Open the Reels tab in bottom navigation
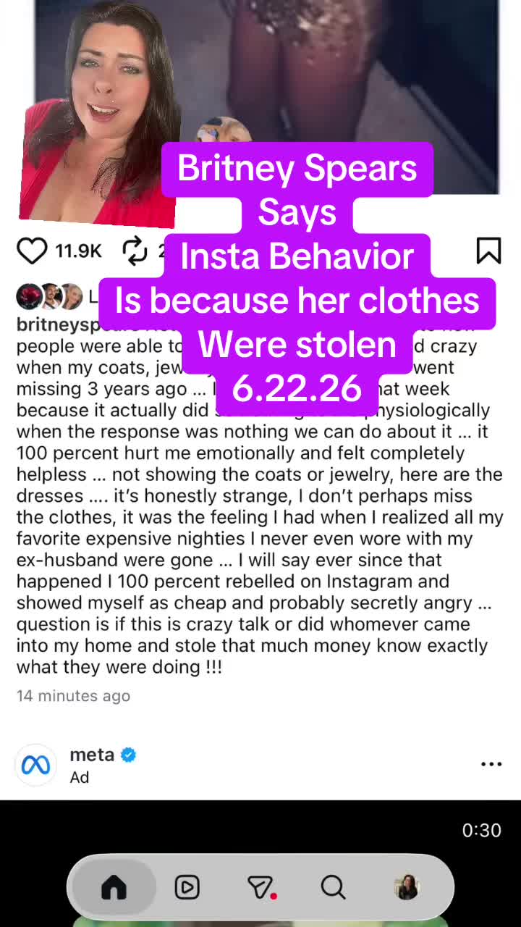This screenshot has width=521, height=927. point(187,887)
